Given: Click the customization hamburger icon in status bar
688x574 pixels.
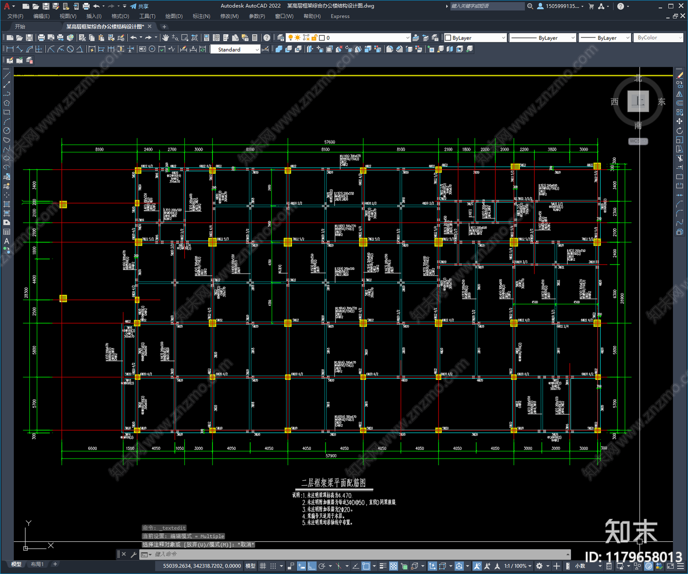Looking at the screenshot, I should click(x=681, y=566).
